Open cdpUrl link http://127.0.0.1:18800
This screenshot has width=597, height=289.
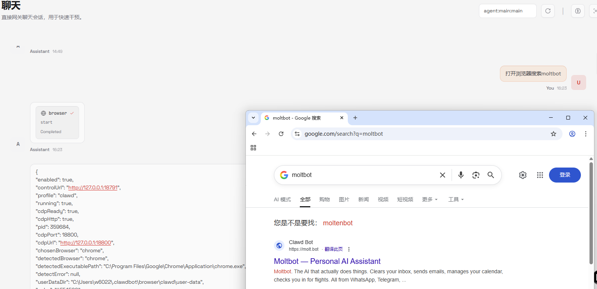pos(86,243)
